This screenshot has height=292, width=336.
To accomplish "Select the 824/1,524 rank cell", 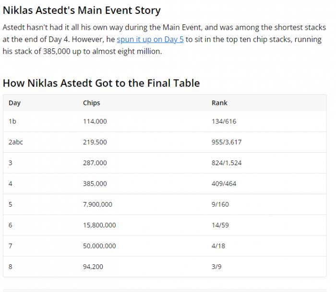I will coord(227,163).
